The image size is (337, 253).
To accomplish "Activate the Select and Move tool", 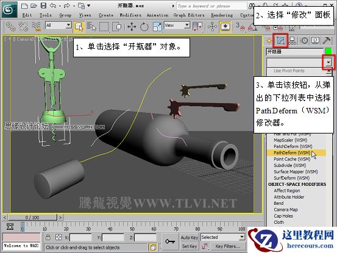I will click(x=132, y=27).
